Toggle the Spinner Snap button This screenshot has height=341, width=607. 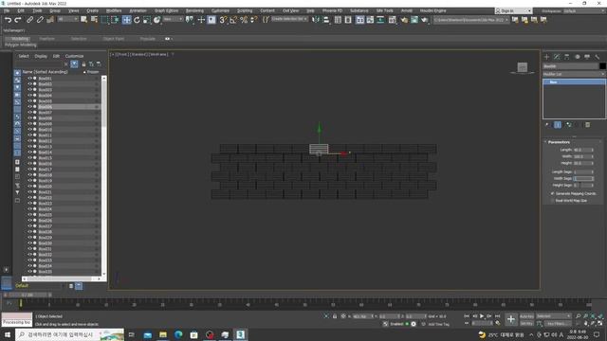pyautogui.click(x=253, y=20)
